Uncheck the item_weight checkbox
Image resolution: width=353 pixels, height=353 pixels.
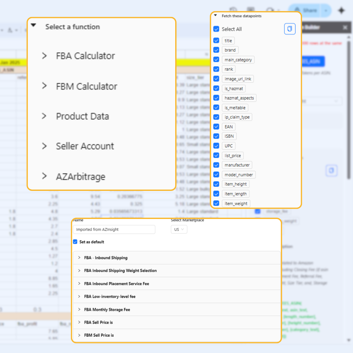tap(216, 204)
